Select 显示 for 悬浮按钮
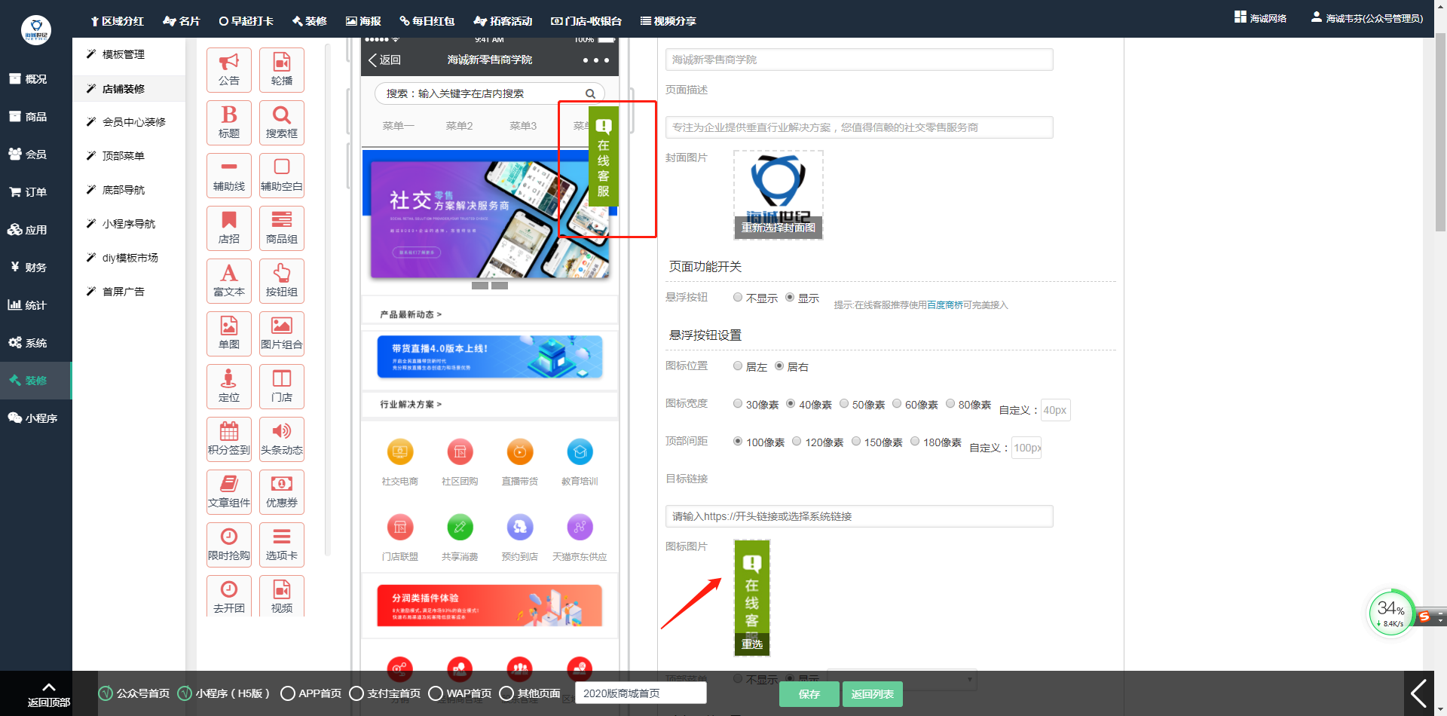The width and height of the screenshot is (1447, 716). pos(790,298)
